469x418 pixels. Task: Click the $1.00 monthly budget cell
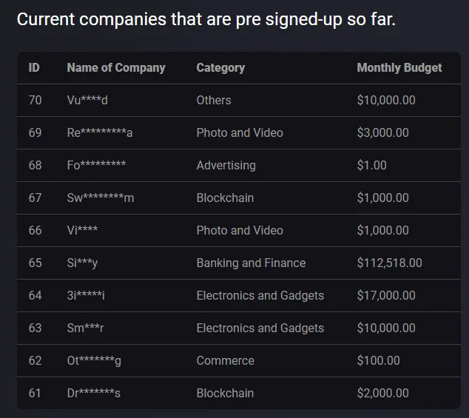[x=371, y=166]
